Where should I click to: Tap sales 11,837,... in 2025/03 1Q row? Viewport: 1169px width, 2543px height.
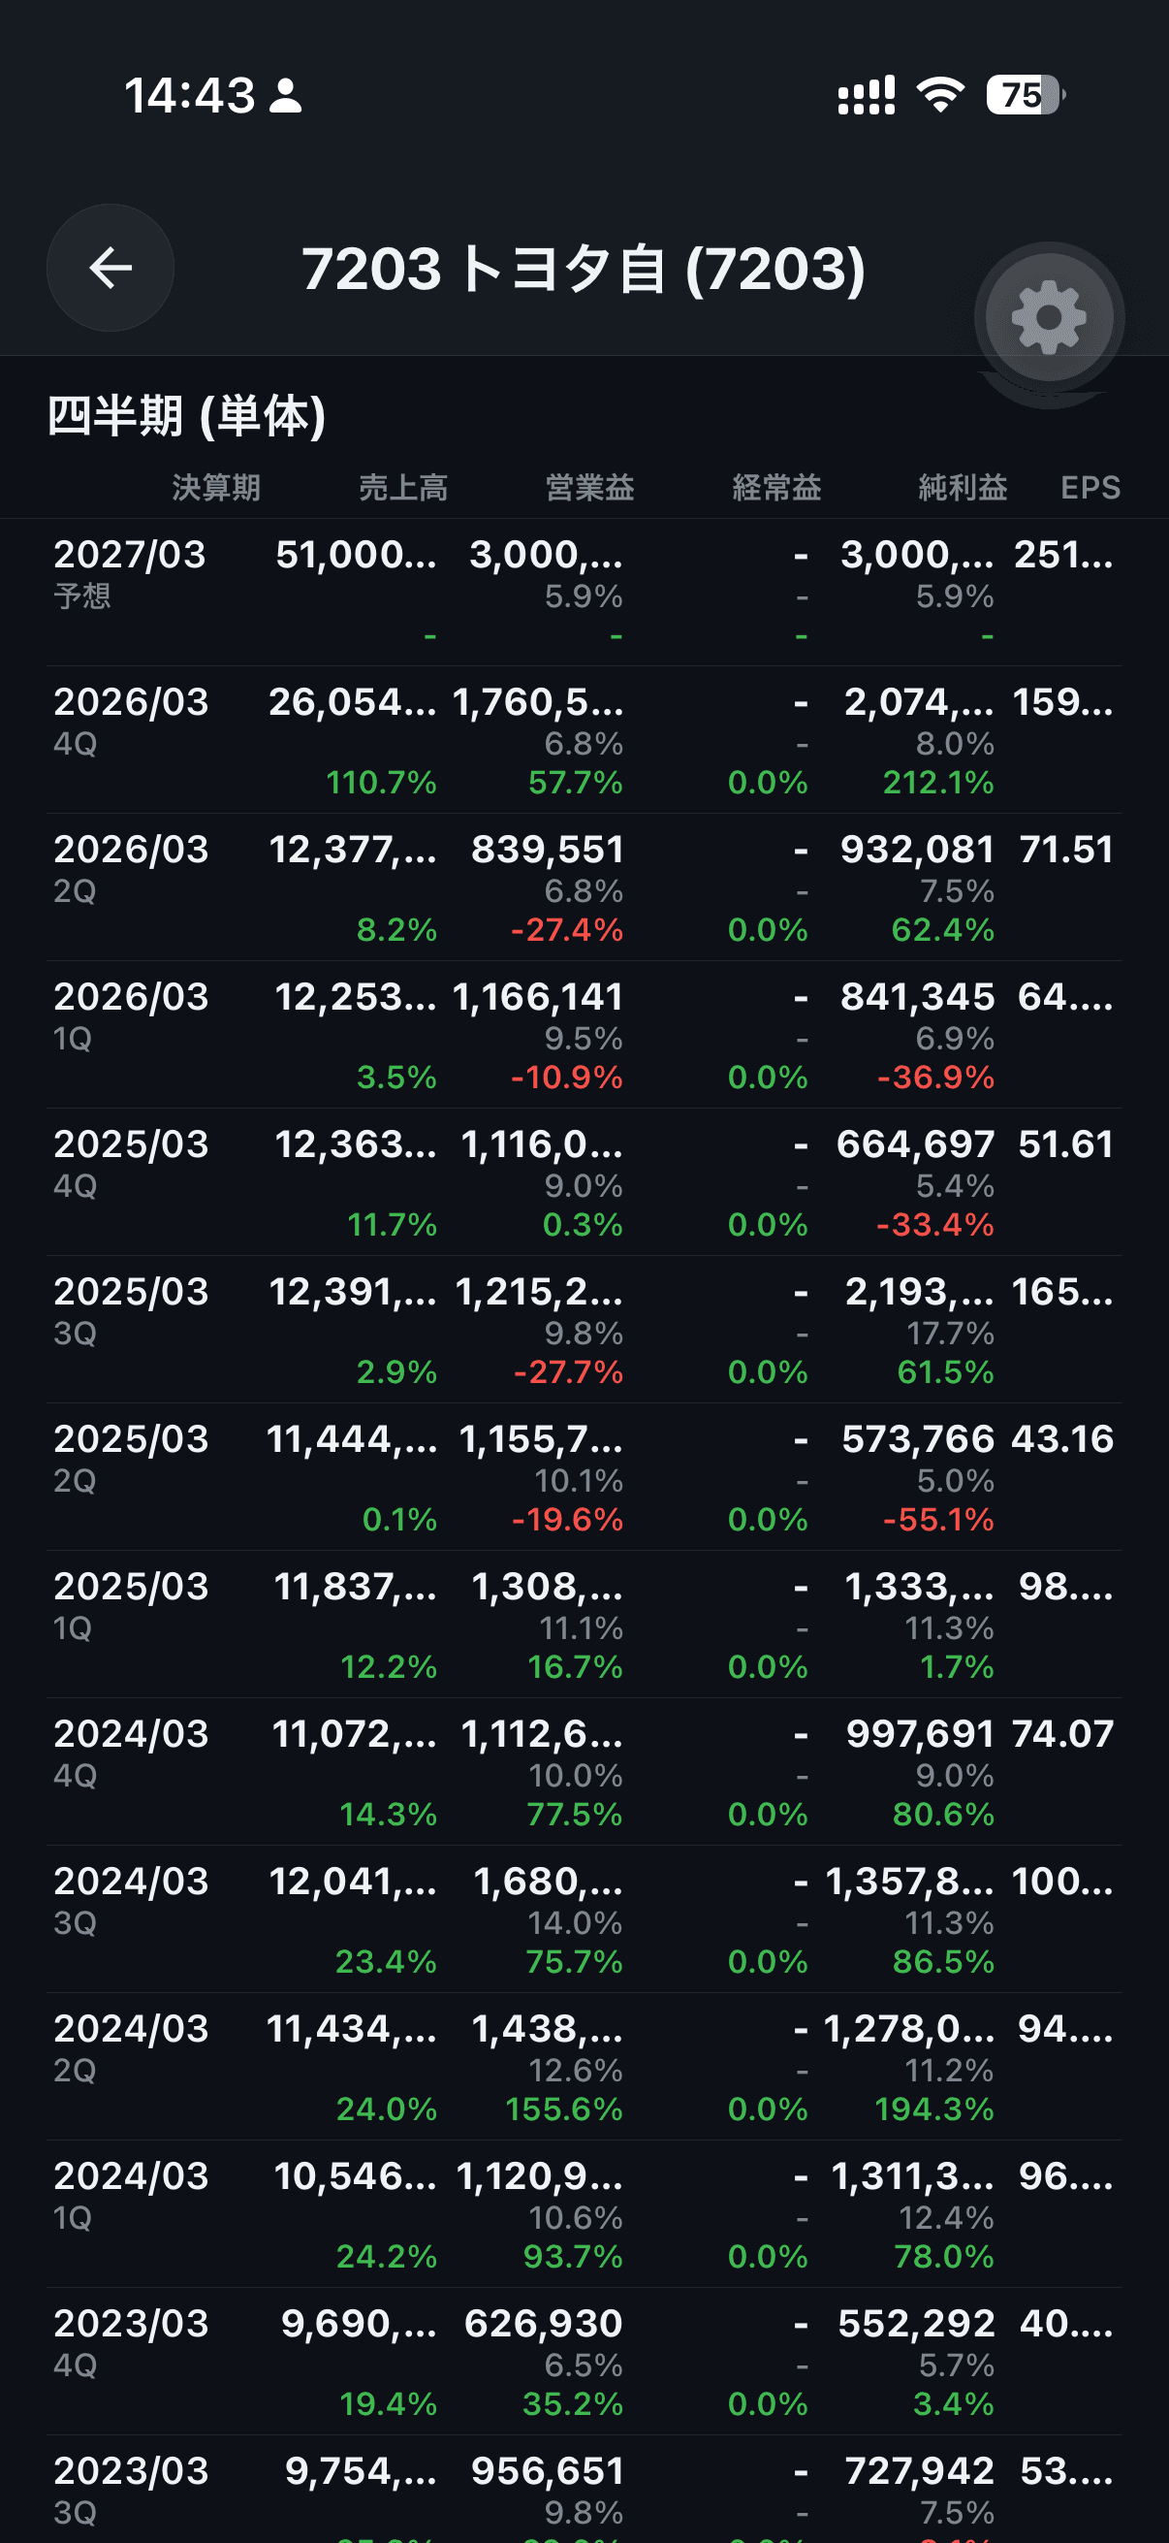(x=355, y=1587)
